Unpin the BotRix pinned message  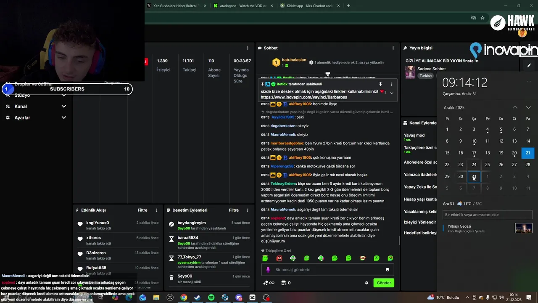pyautogui.click(x=380, y=84)
